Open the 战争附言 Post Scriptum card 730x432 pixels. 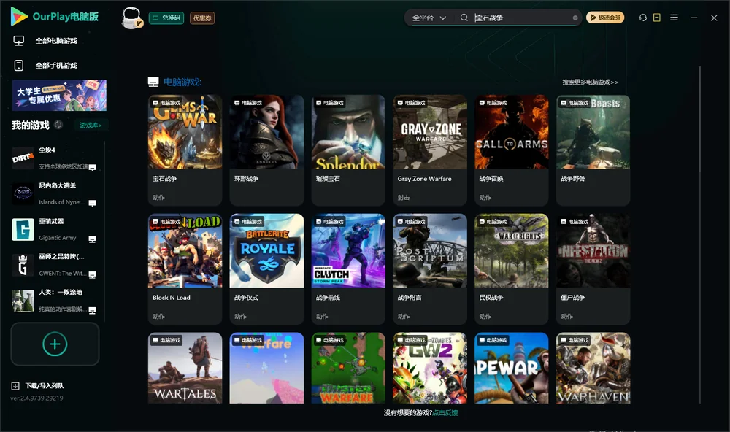tap(430, 269)
